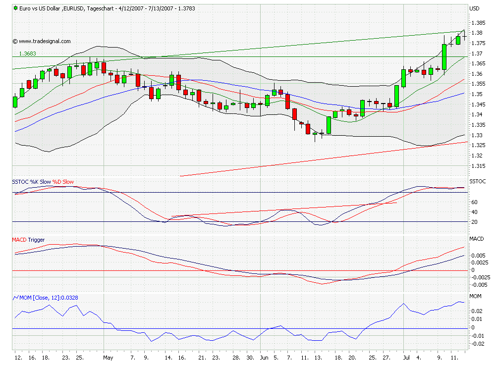Viewport: 497px width, 366px height.
Task: Click the -0.005 value on the MACD axis
Action: click(x=480, y=285)
